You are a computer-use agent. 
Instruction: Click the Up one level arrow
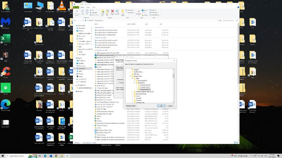click(83, 21)
